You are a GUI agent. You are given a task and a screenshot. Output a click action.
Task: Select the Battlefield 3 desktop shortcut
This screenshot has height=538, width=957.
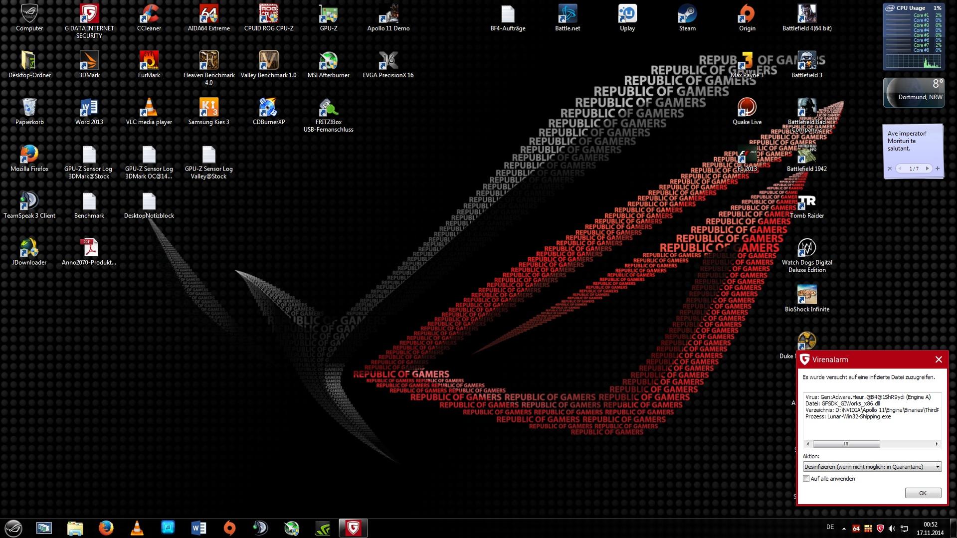coord(807,65)
